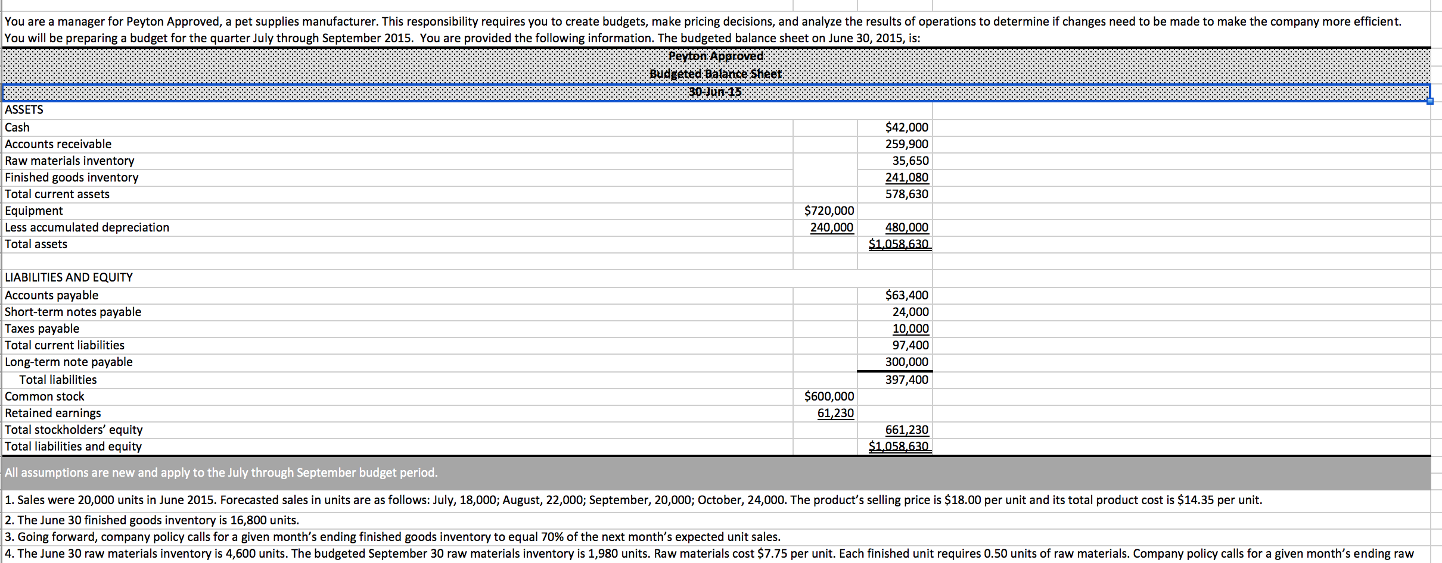The width and height of the screenshot is (1442, 563).
Task: Click the gray 'All assumptions are new' banner
Action: pos(716,473)
